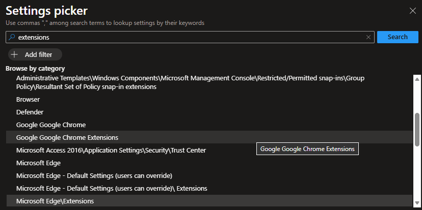Choose Google Google Chrome Extensions category
This screenshot has height=210, width=422.
[x=67, y=137]
